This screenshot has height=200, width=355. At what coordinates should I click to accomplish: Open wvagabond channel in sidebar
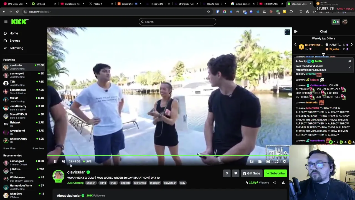coord(24,132)
